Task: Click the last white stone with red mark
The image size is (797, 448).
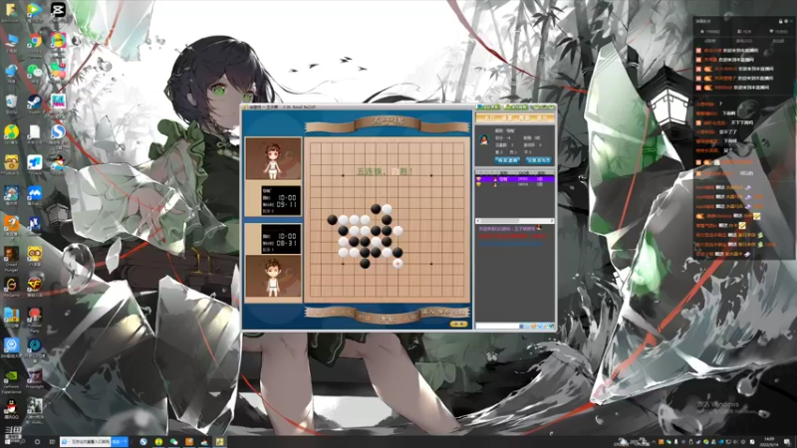Action: coord(398,263)
